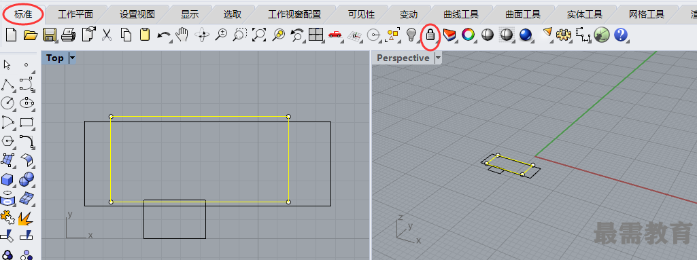
Task: Select the Polyline tool in sidebar
Action: 7,84
